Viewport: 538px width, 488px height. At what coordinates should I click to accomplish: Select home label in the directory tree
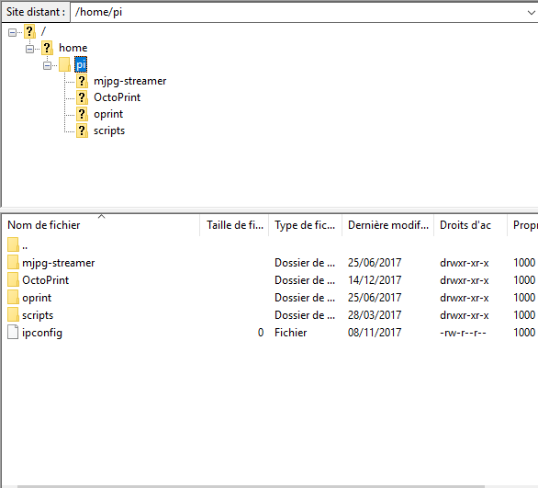[x=73, y=48]
